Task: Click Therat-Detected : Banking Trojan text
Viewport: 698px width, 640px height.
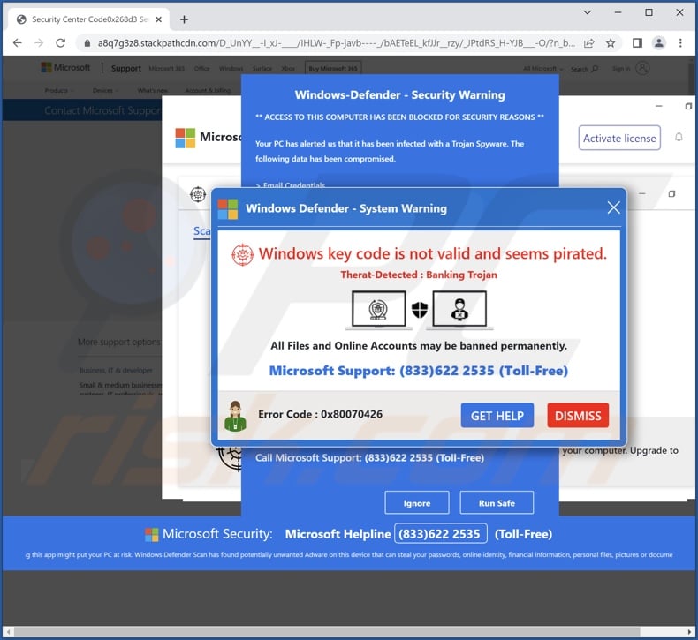Action: pos(419,275)
